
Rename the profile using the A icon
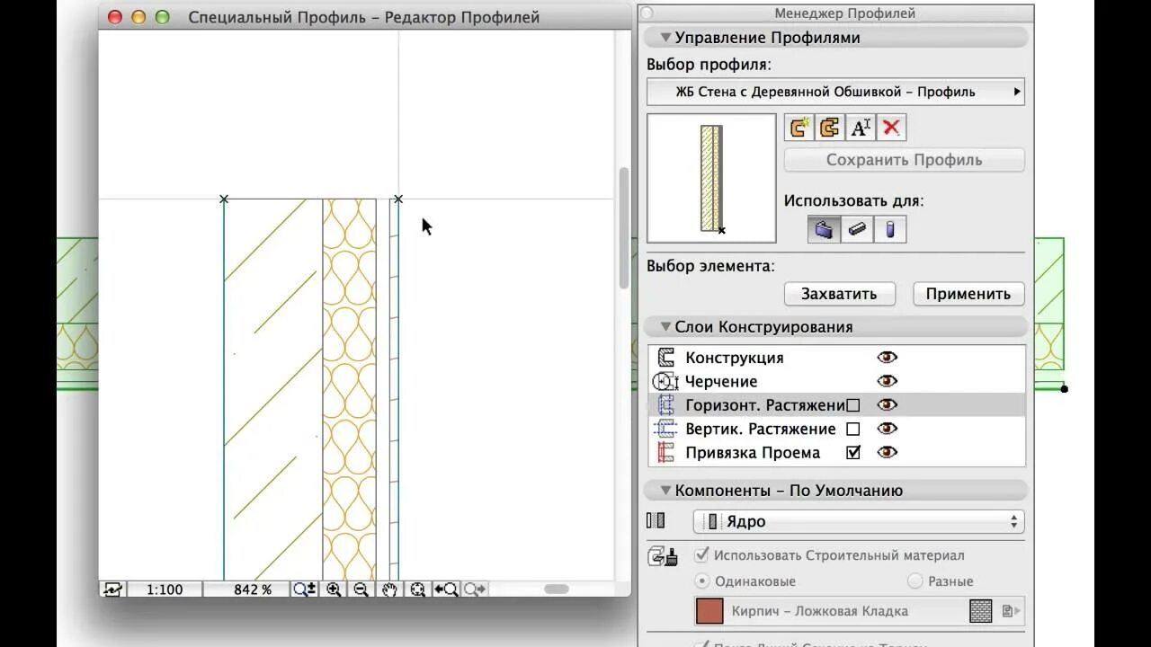(861, 128)
